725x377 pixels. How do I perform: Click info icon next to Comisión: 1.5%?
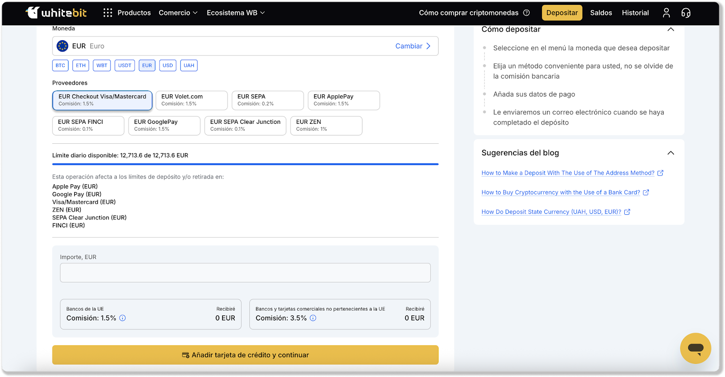pyautogui.click(x=122, y=318)
